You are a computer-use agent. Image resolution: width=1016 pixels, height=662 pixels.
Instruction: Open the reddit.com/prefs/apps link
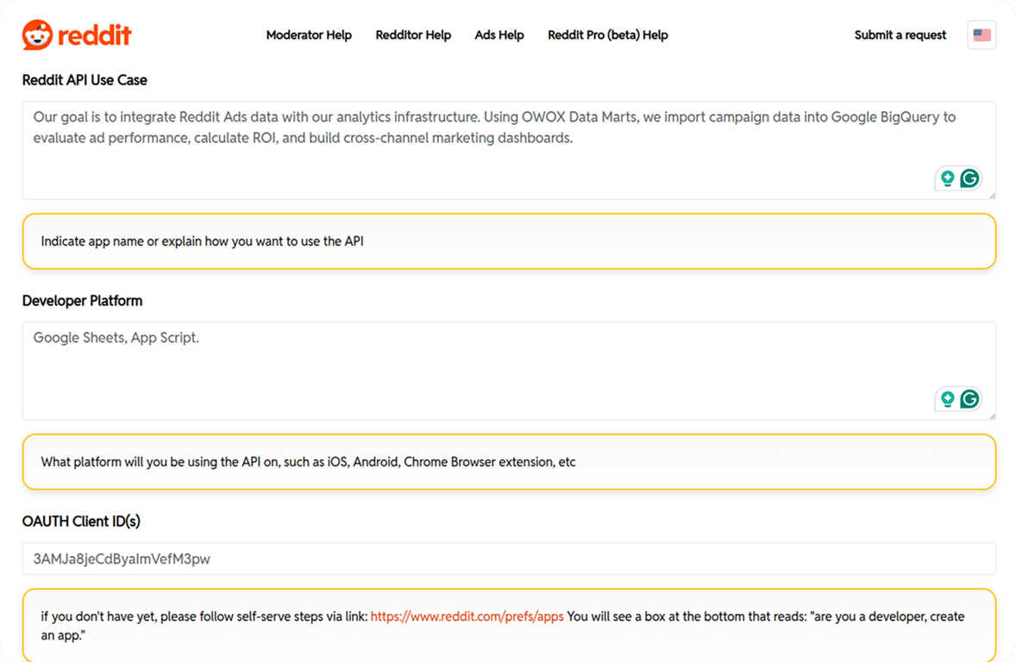(x=467, y=616)
